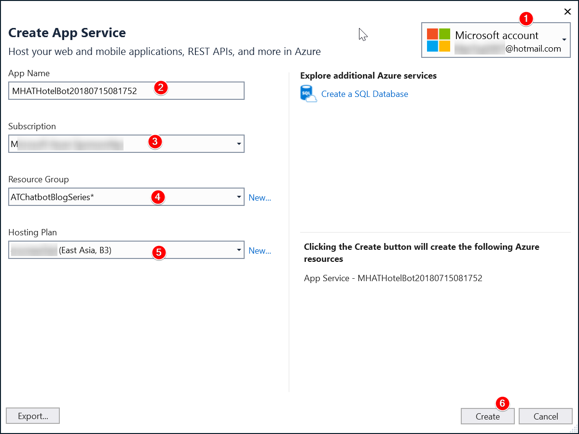Click the Create button

click(488, 416)
